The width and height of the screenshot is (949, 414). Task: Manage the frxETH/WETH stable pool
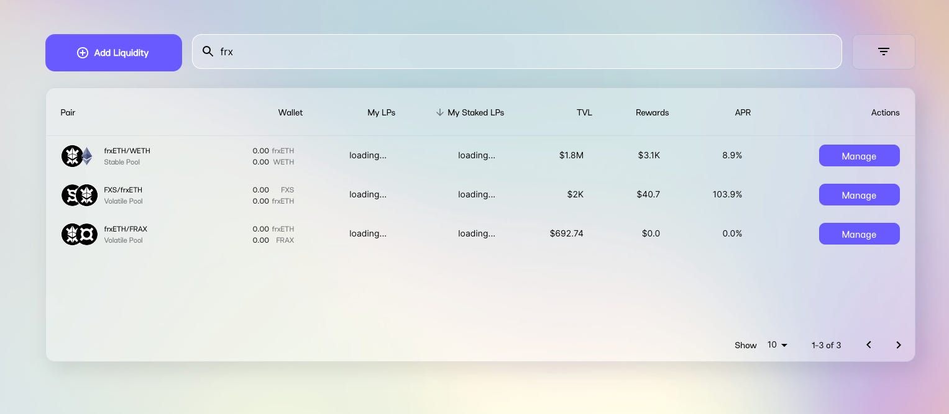[x=859, y=156]
